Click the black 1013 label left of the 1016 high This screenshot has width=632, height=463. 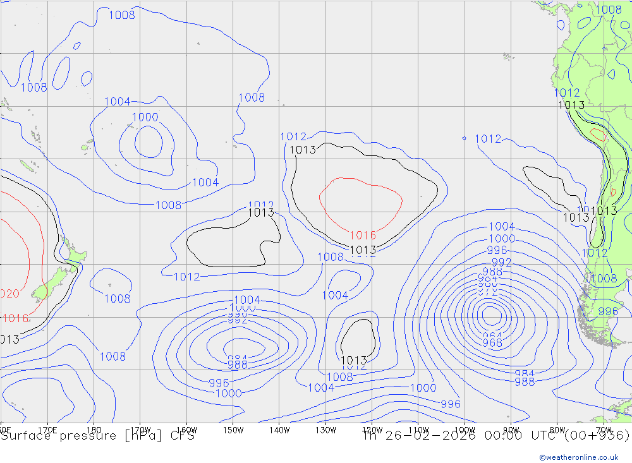tap(303, 150)
